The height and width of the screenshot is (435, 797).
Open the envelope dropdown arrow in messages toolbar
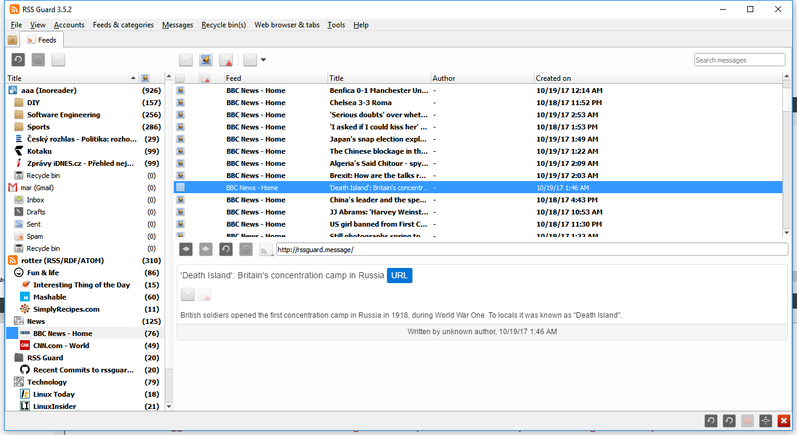(x=263, y=60)
